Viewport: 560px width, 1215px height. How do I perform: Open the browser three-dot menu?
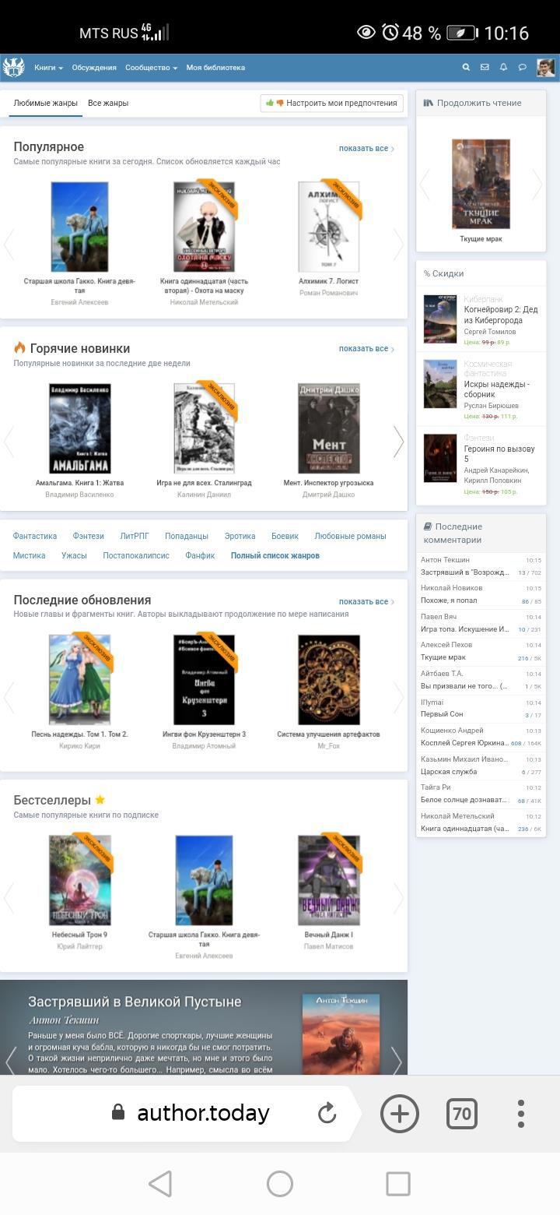pyautogui.click(x=521, y=1113)
